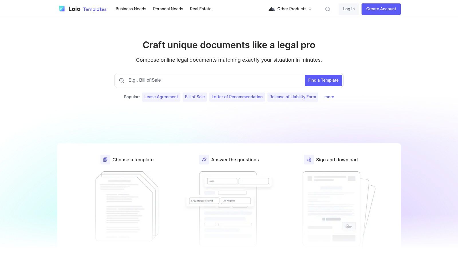Screen dimensions: 458x257
Task: Click the 'Sign and download' heading
Action: [337, 160]
